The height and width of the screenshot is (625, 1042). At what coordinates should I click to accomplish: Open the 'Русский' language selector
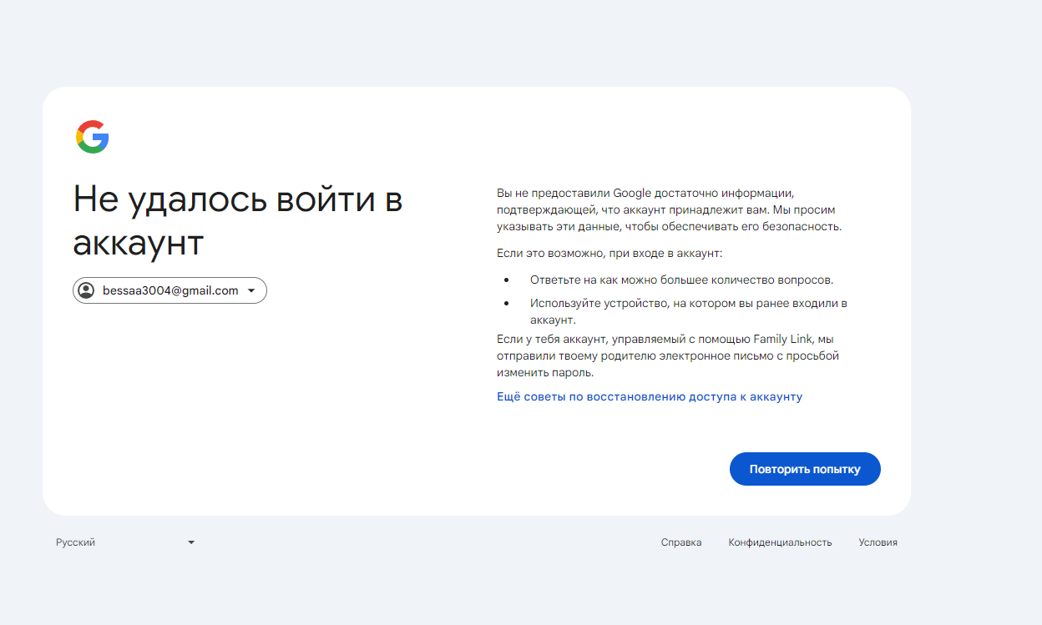tap(125, 542)
